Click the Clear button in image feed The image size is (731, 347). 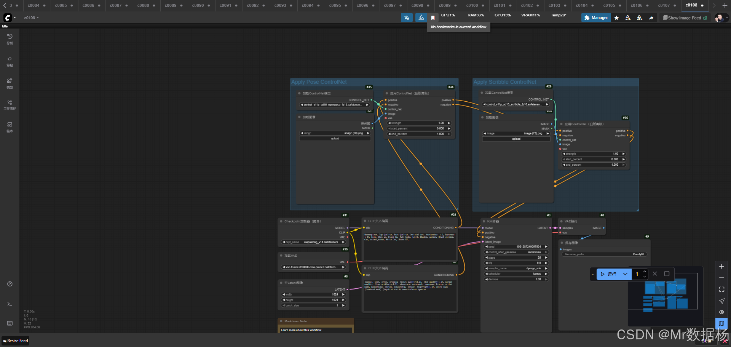point(707,341)
